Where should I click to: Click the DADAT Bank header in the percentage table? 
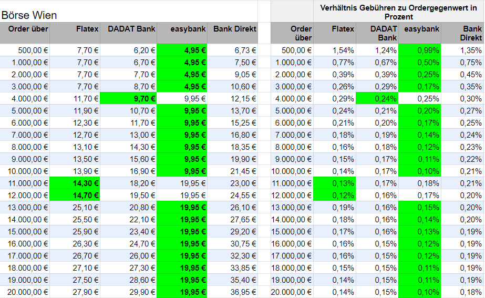point(377,33)
